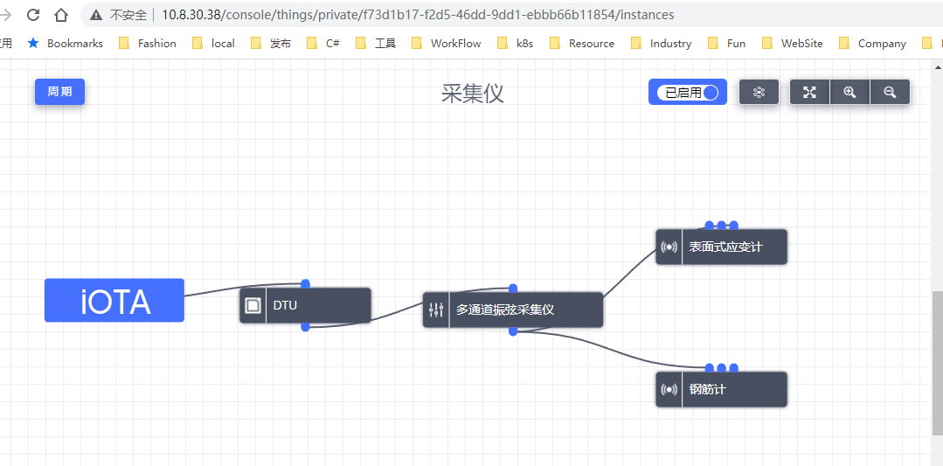Toggle the 已启用 enabled switch

(x=688, y=93)
